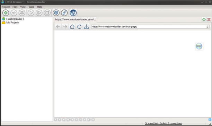Select the neodownloader.com browser tab

[76, 19]
